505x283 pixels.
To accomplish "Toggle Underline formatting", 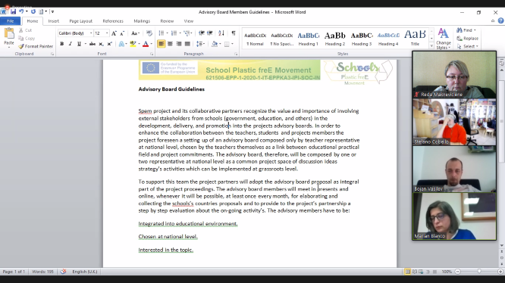I will point(79,44).
